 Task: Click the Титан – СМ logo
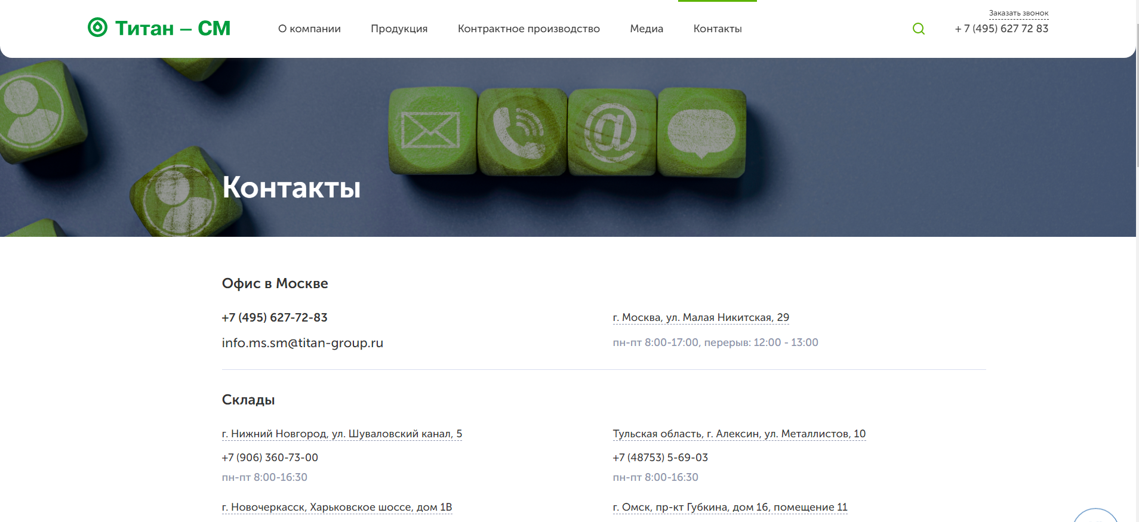click(x=159, y=28)
